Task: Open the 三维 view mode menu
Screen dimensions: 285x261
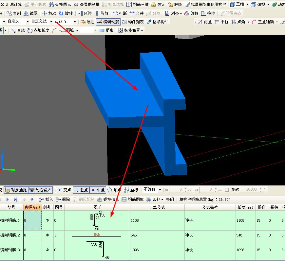Action: point(247,5)
